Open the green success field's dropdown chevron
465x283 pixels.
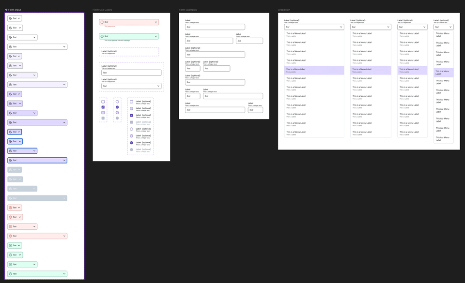155,36
